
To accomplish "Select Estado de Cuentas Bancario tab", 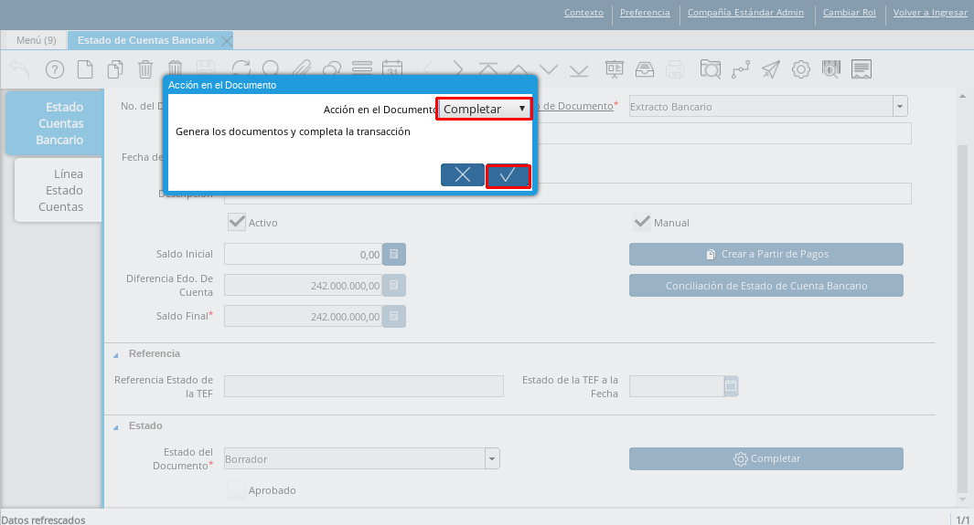I will (145, 40).
